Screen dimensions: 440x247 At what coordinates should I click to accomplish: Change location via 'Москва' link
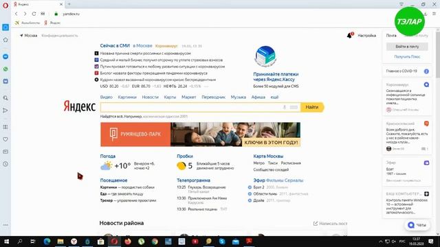point(30,36)
